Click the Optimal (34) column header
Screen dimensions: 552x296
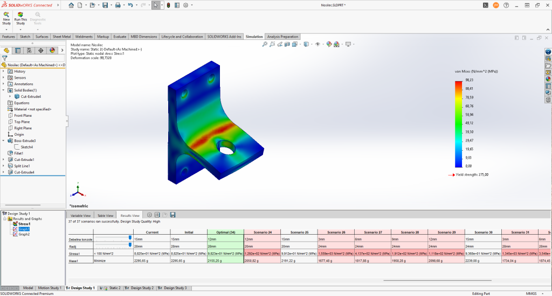pyautogui.click(x=225, y=232)
